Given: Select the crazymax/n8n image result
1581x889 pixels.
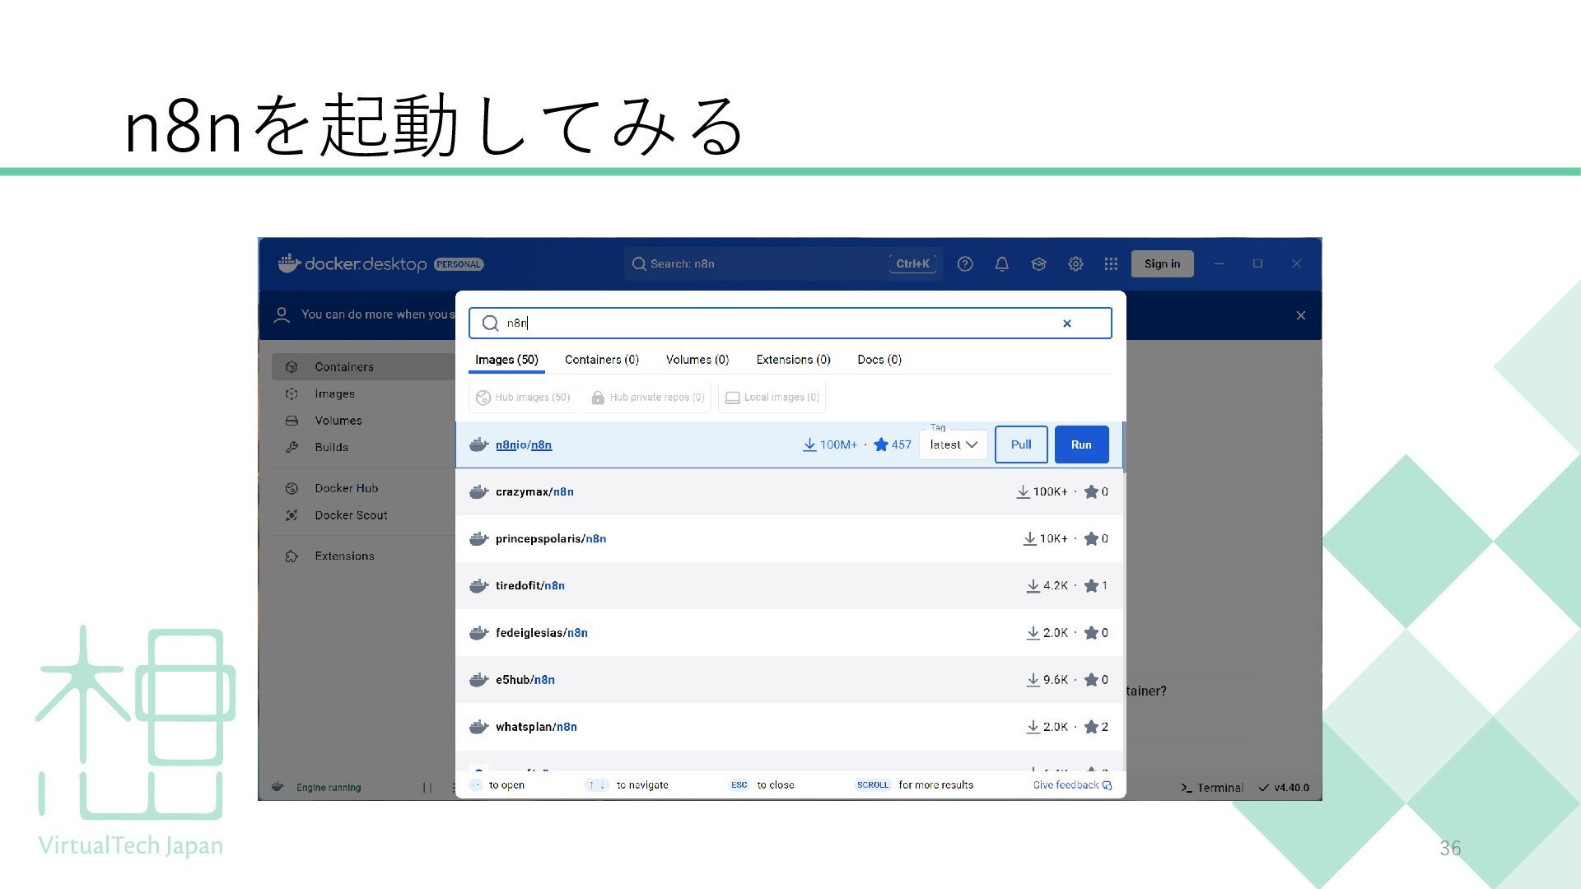Looking at the screenshot, I should coord(534,492).
